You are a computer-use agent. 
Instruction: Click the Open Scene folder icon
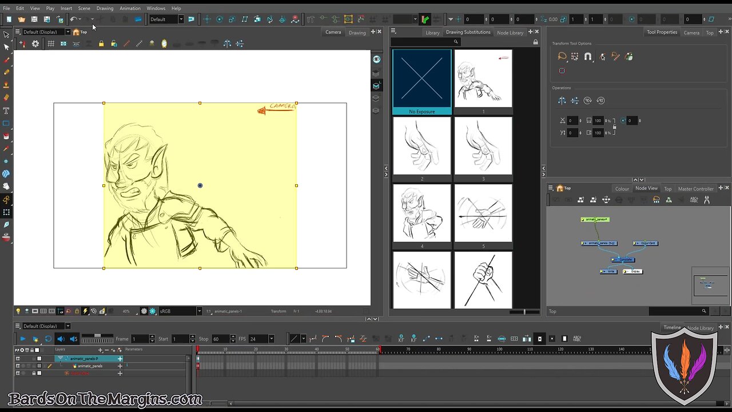click(x=21, y=19)
